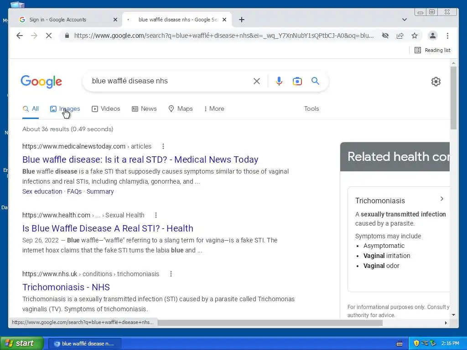
Task: Click the scroll down arrow
Action: tap(453, 315)
